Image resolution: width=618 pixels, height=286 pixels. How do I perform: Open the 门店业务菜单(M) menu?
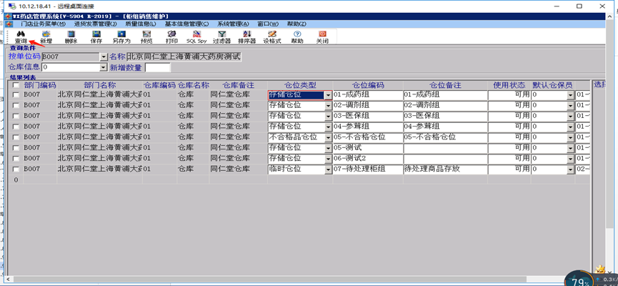[44, 24]
